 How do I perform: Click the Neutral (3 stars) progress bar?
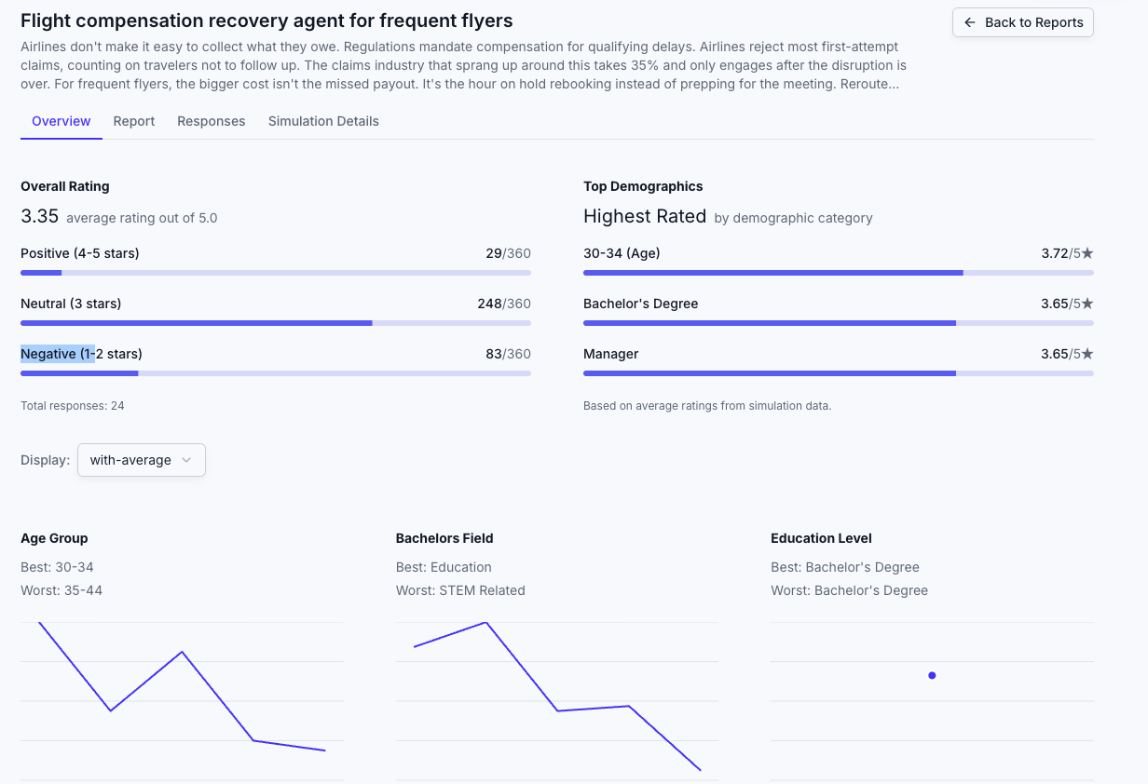tap(276, 323)
